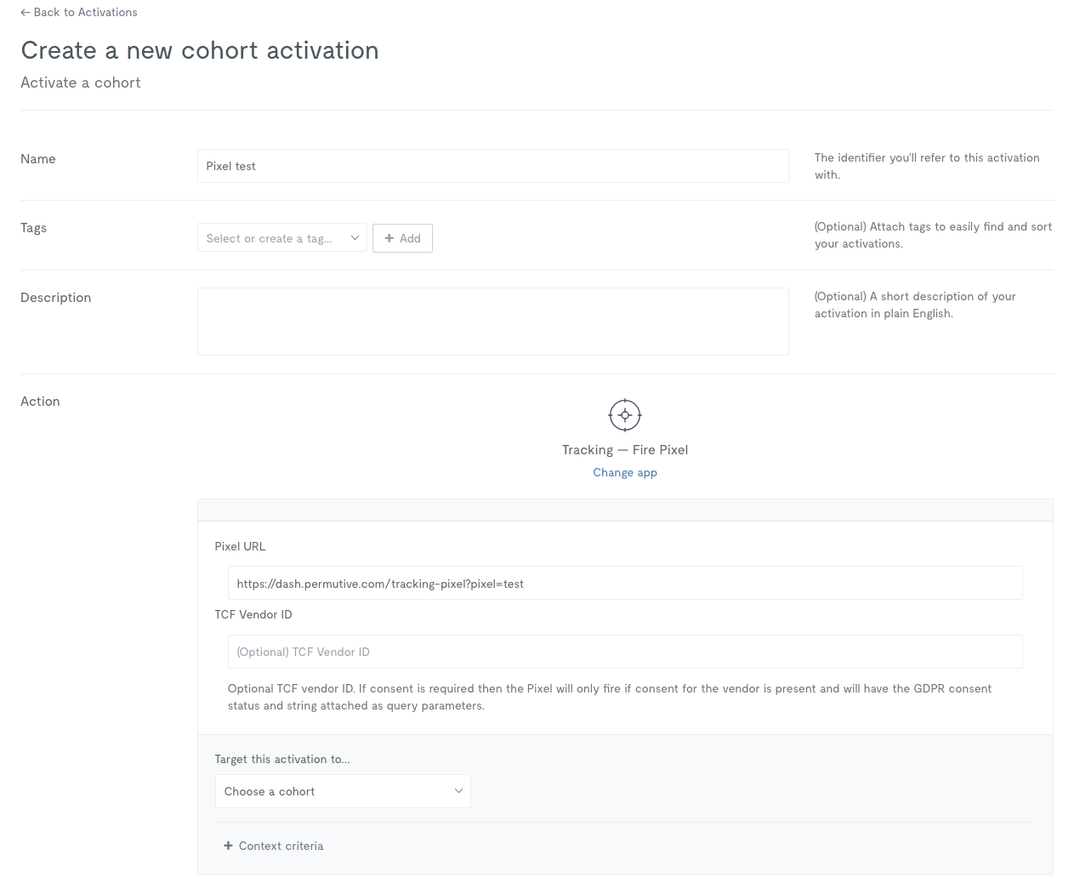The image size is (1080, 895).
Task: Click the Create a new cohort activation heading
Action: pyautogui.click(x=200, y=50)
